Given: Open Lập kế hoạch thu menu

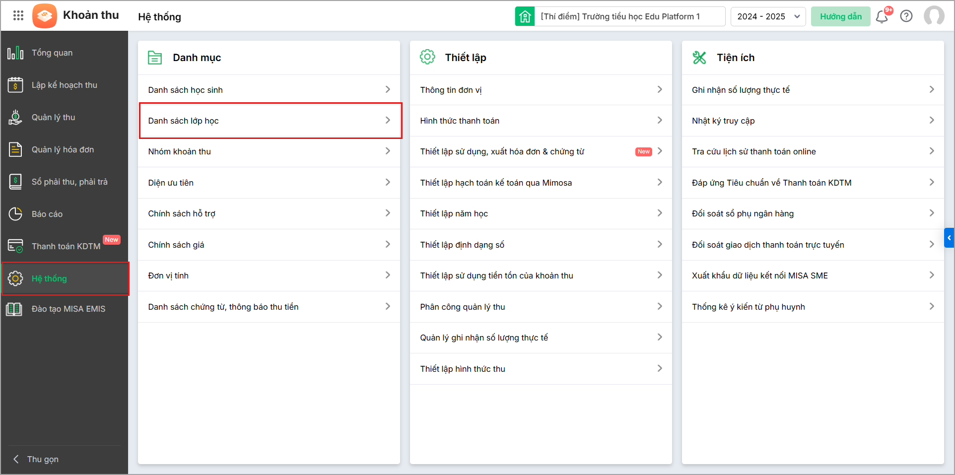Looking at the screenshot, I should coord(65,85).
